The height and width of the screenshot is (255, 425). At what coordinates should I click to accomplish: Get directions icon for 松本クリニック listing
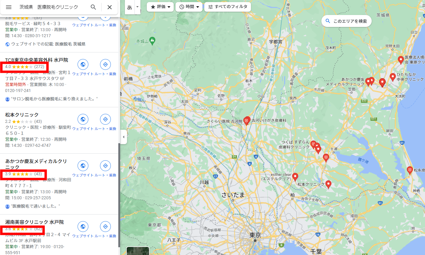[105, 119]
